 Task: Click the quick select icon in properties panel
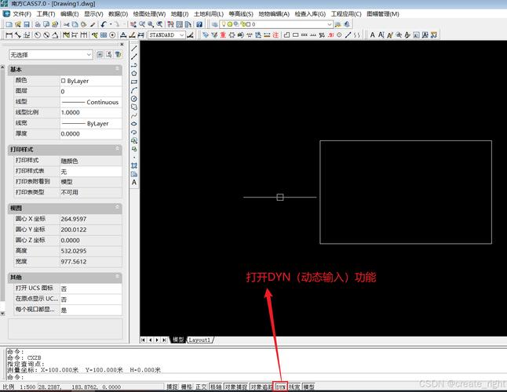pyautogui.click(x=109, y=55)
